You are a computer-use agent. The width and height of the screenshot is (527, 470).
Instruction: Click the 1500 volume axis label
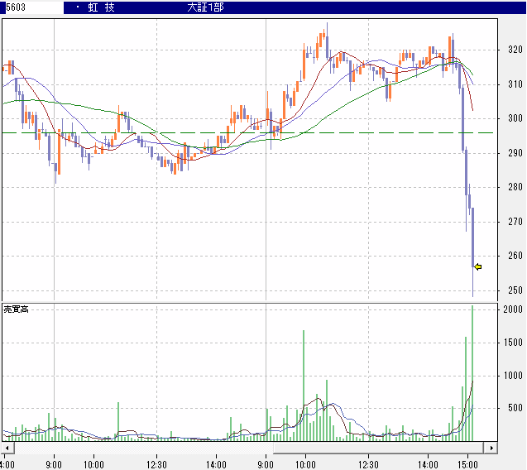[513, 343]
